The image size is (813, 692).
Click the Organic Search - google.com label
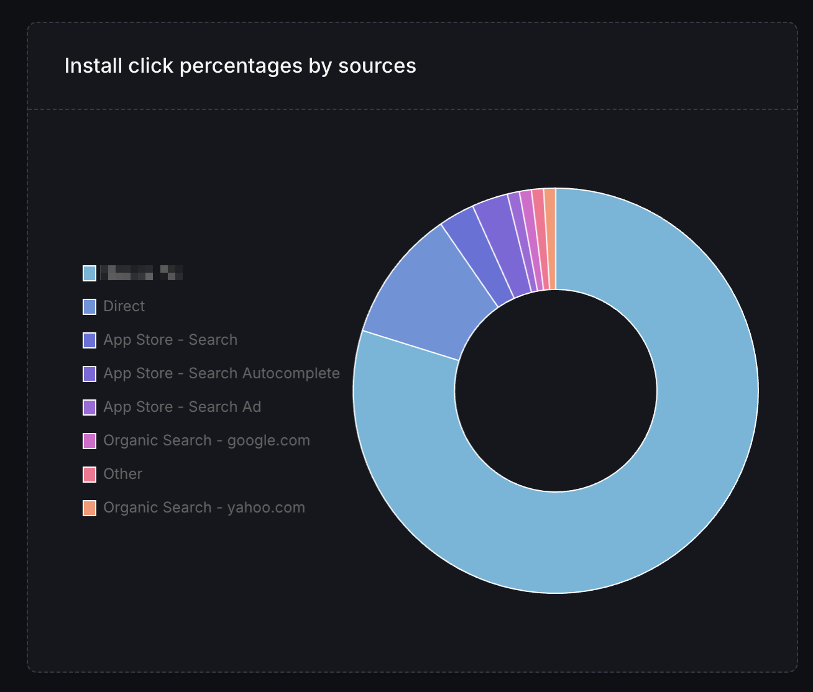pos(206,440)
